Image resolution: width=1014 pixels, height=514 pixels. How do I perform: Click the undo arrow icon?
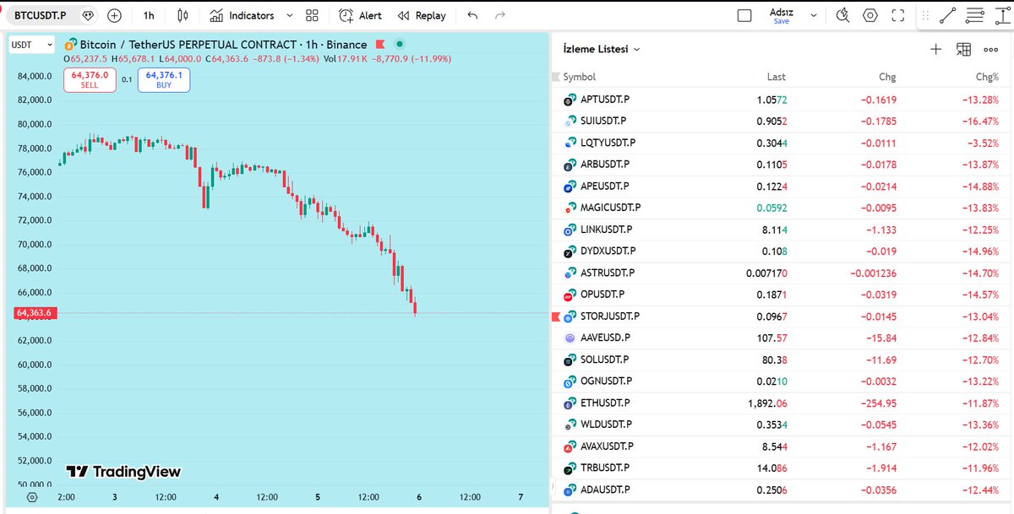[x=472, y=15]
